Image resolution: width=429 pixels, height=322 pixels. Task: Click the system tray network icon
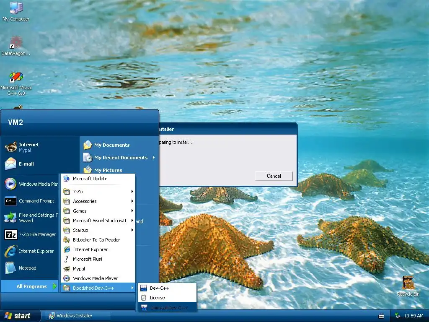(x=398, y=316)
